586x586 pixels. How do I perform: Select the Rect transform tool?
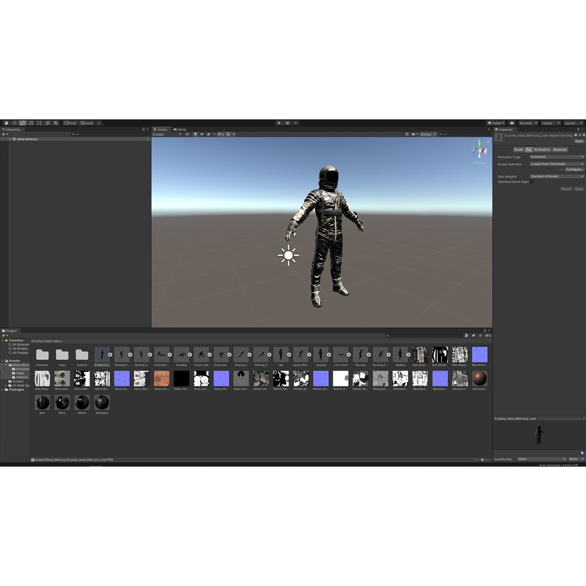(x=39, y=123)
